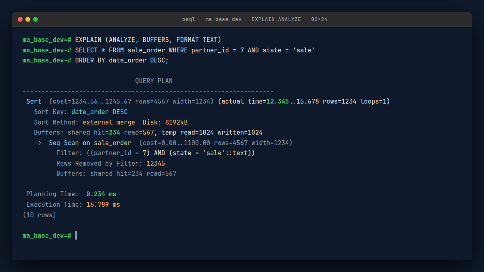Click the first 'ma_base_dev=#' prompt
The width and height of the screenshot is (484, 272).
47,39
